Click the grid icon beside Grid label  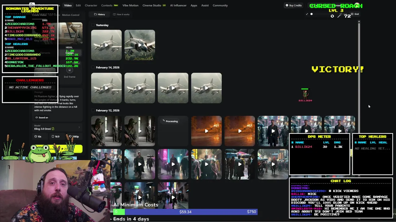[351, 14]
